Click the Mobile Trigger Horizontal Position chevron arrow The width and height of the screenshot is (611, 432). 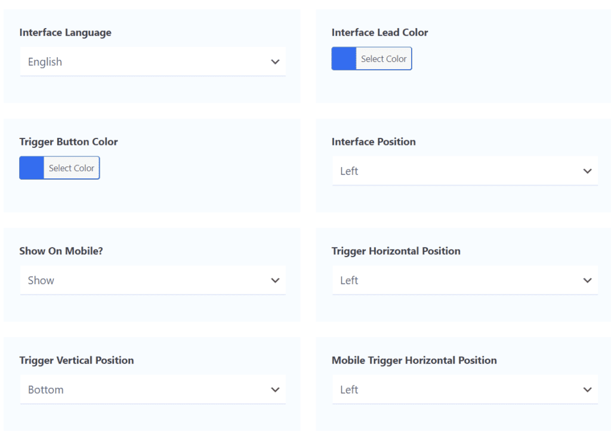pyautogui.click(x=587, y=390)
